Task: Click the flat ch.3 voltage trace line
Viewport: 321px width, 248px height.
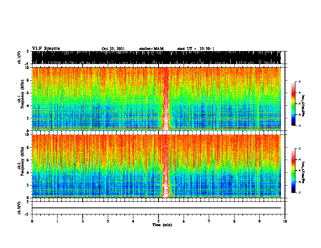Action: click(156, 208)
